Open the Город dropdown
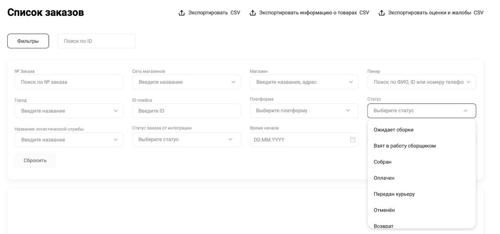This screenshot has width=500, height=234. [116, 111]
